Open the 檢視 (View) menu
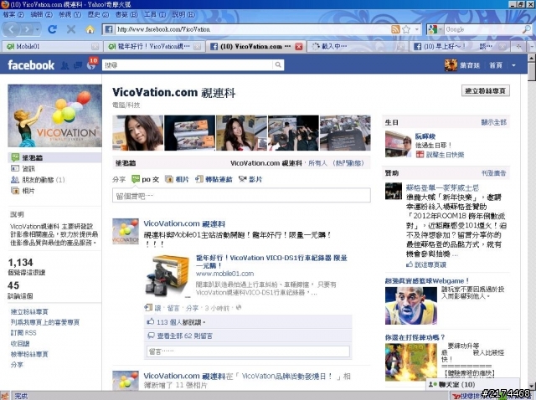The width and height of the screenshot is (536, 400). [x=70, y=15]
